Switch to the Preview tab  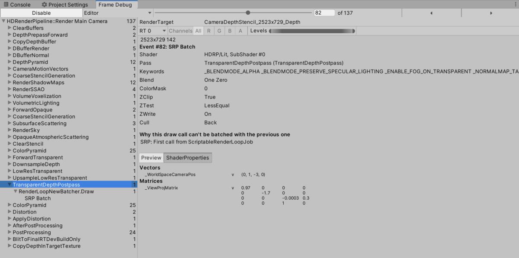[151, 158]
